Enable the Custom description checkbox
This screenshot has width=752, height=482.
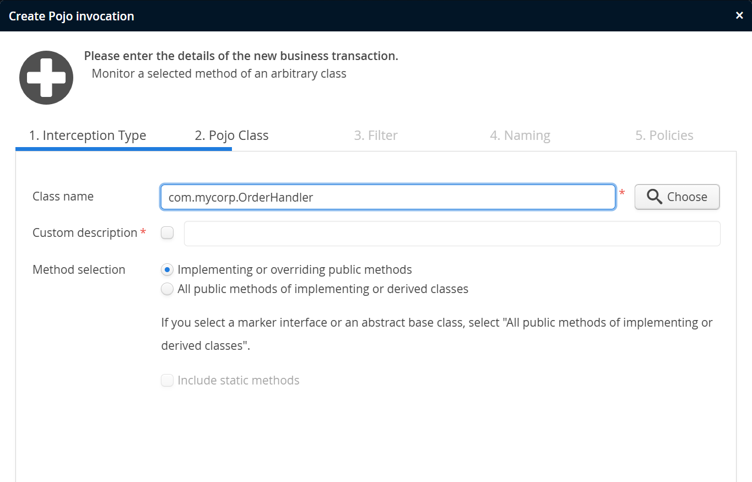pyautogui.click(x=167, y=233)
